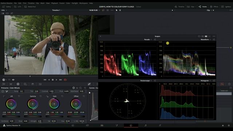
Task: Close the Scopes window
Action: pyautogui.click(x=100, y=36)
